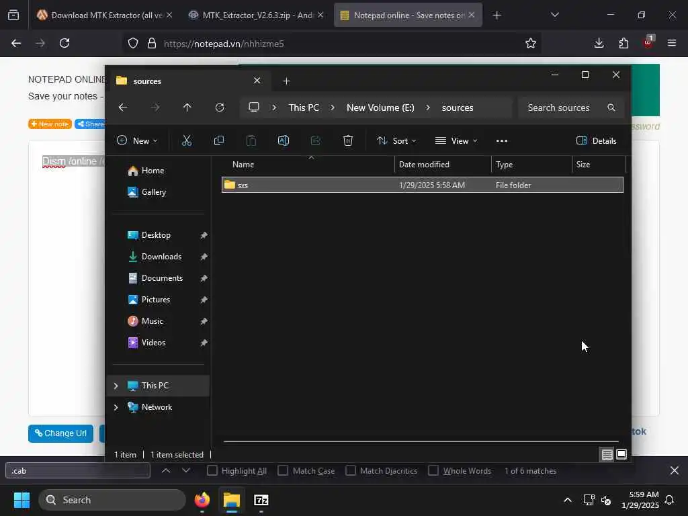Click the Share icon in Explorer toolbar
The height and width of the screenshot is (516, 688).
point(316,140)
